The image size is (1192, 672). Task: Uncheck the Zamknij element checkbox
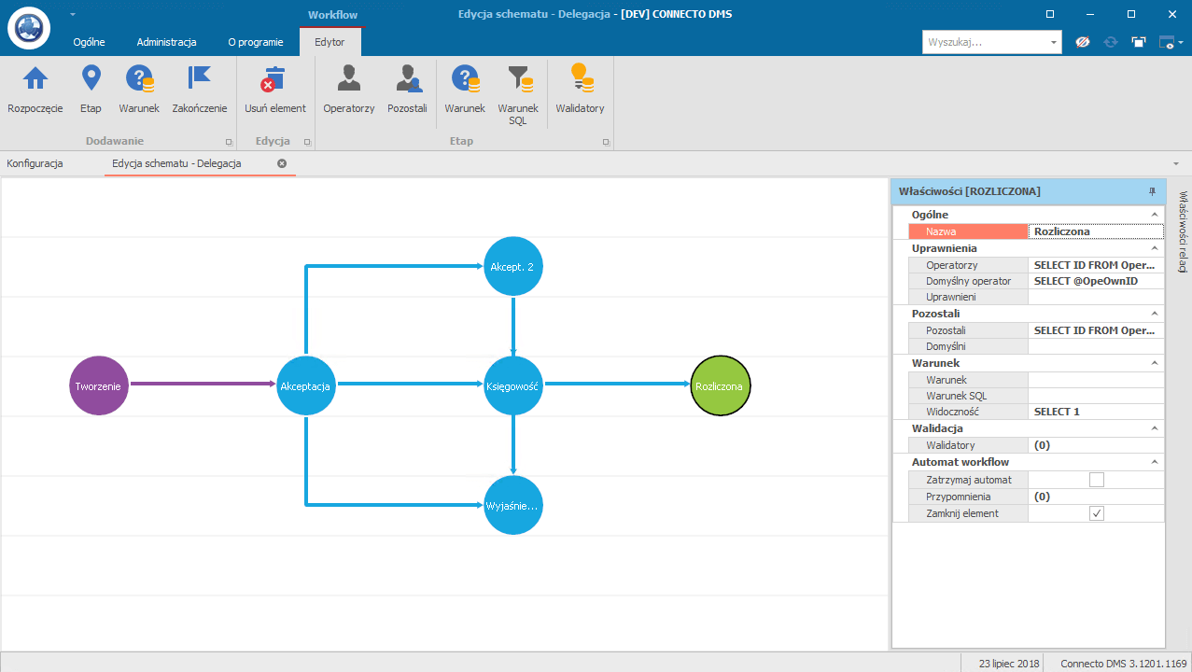[1097, 513]
